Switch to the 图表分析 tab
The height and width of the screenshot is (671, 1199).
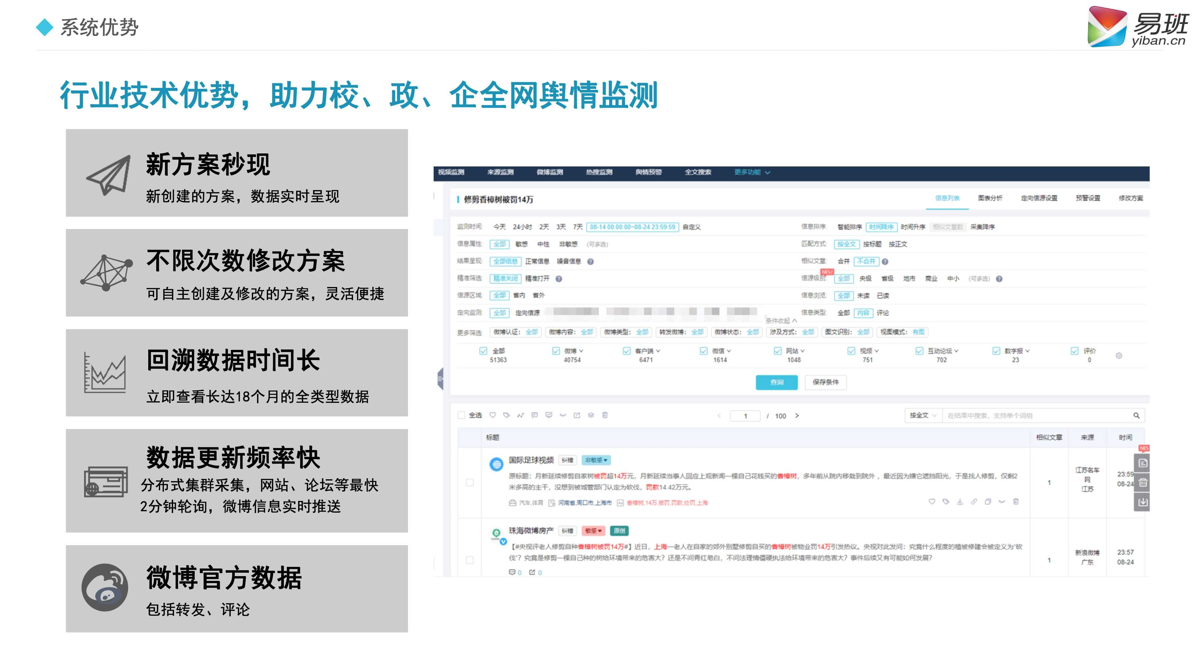tap(990, 198)
